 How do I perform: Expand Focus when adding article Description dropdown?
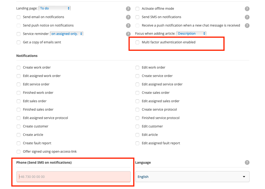click(x=191, y=33)
